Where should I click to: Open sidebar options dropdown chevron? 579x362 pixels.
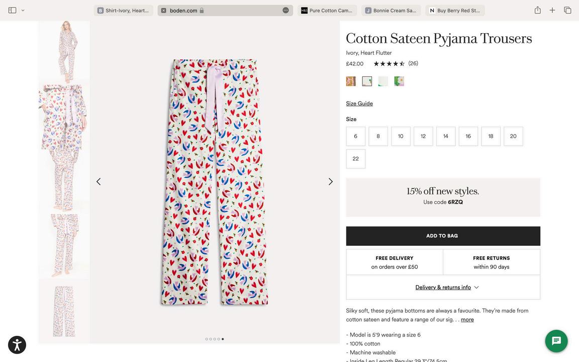[x=23, y=10]
